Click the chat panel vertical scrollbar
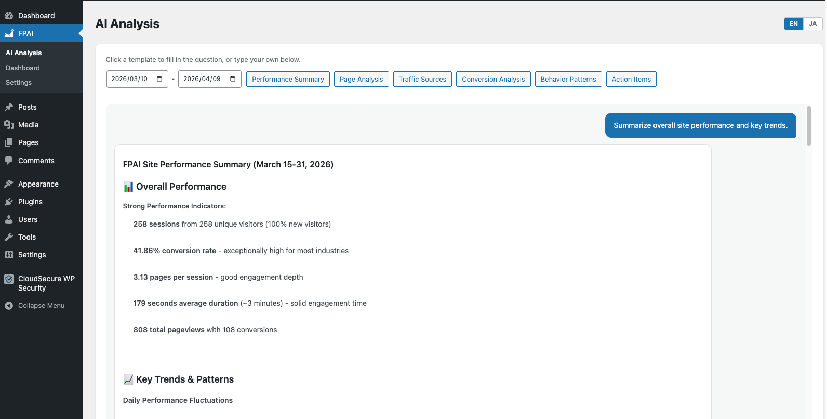The height and width of the screenshot is (419, 827). click(x=808, y=126)
